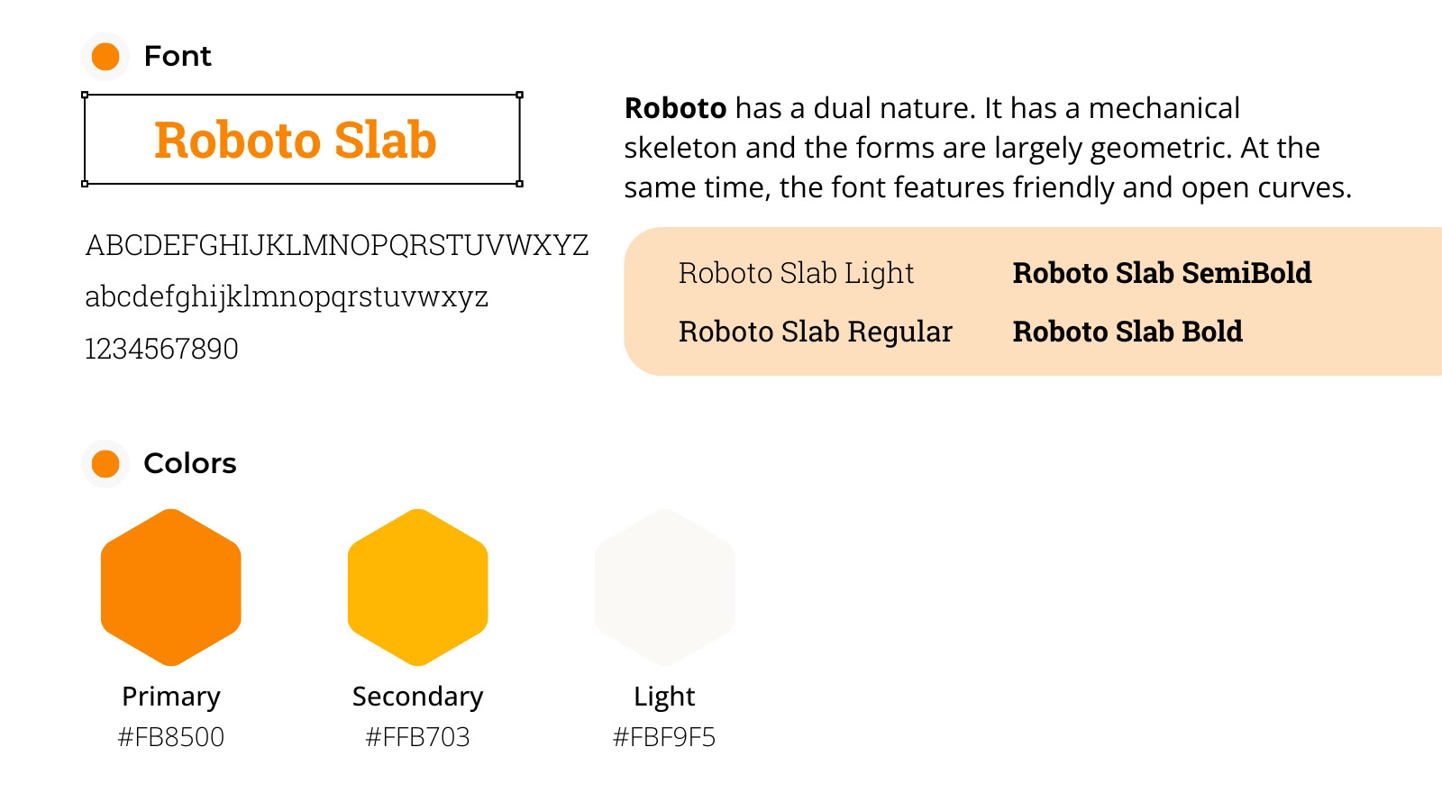Click the #FBF9F5 hex code label
Viewport: 1442px width, 811px height.
click(x=664, y=737)
